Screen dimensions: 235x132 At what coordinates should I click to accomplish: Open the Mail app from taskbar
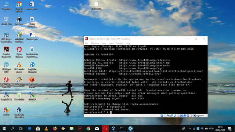pyautogui.click(x=97, y=129)
